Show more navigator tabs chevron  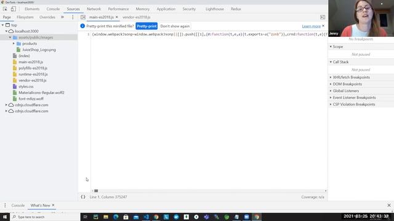click(x=62, y=17)
